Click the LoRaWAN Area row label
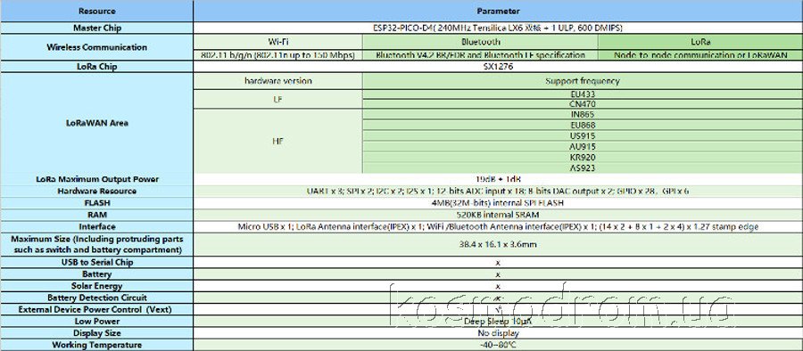The height and width of the screenshot is (351, 803). tap(96, 123)
